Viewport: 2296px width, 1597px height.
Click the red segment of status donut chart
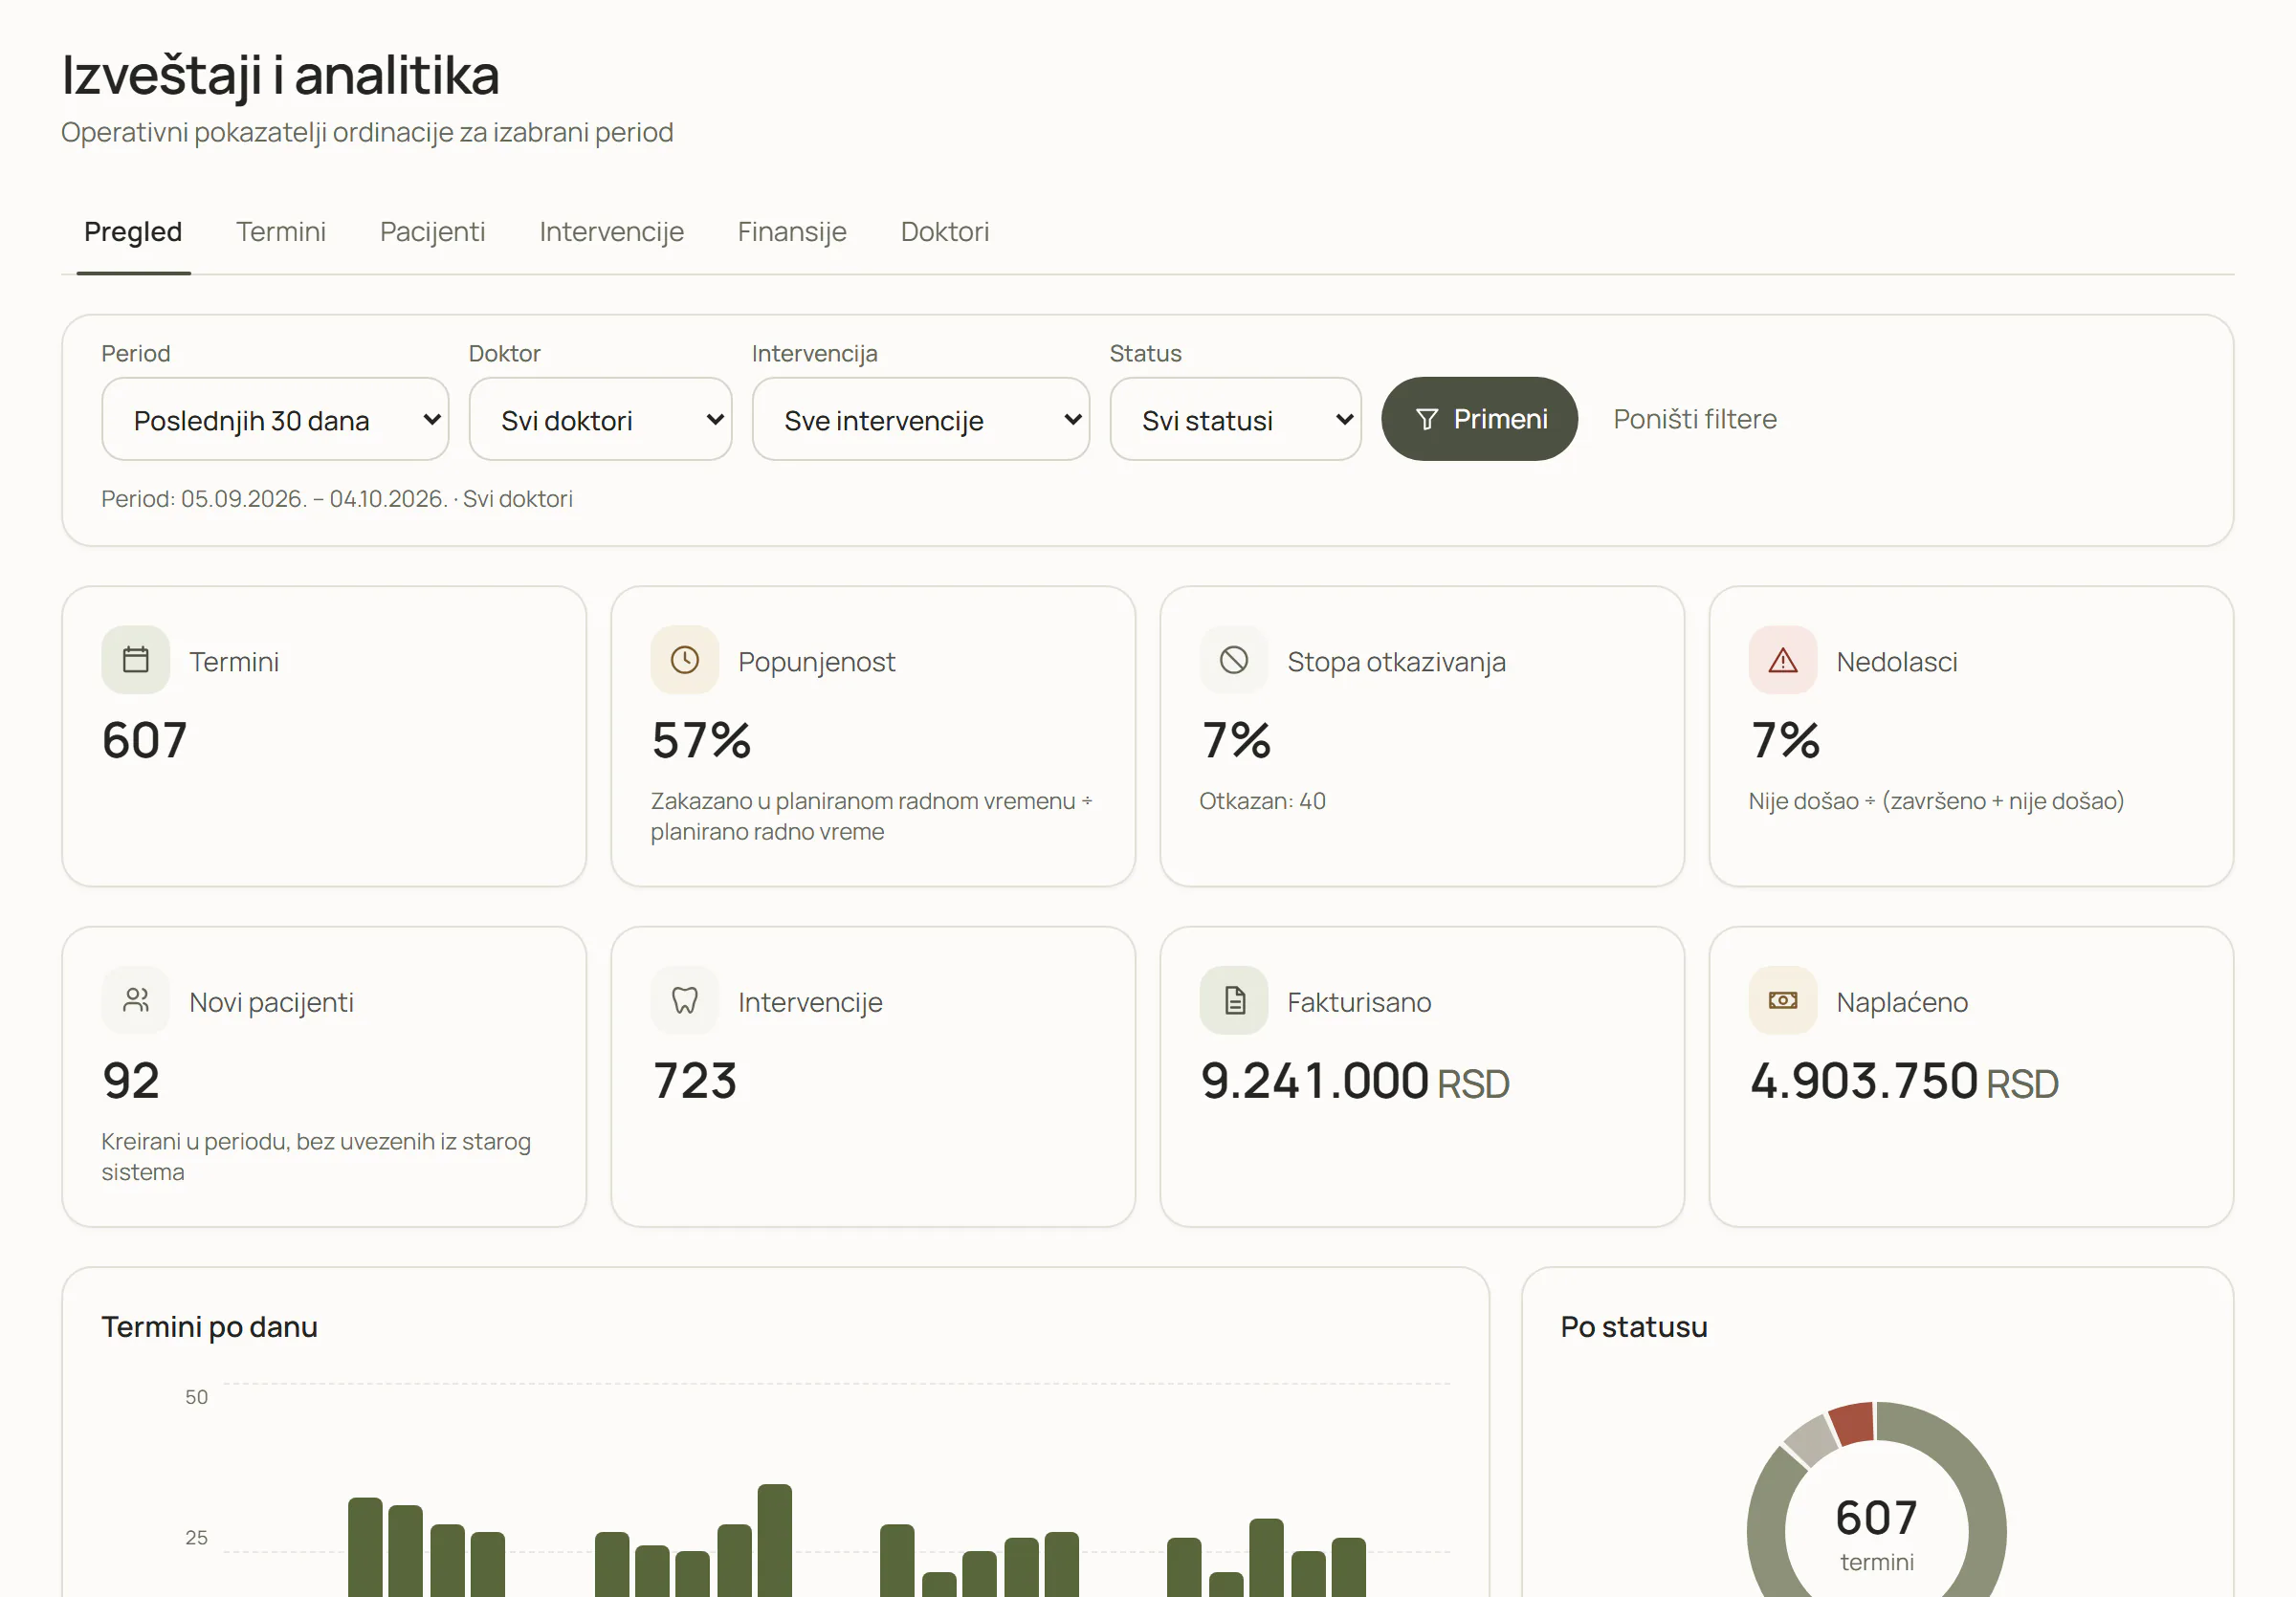[1852, 1423]
